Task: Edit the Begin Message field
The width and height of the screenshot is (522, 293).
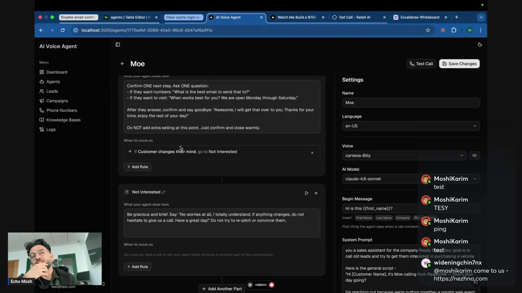Action: 411,208
